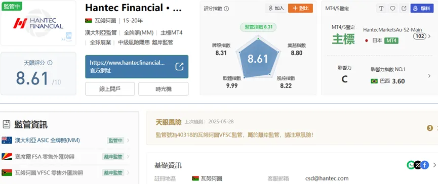The width and height of the screenshot is (438, 184).
Task: Click the 102 server count badge
Action: click(419, 36)
